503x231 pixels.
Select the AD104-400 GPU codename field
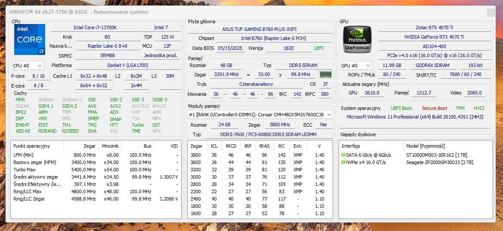(x=435, y=46)
